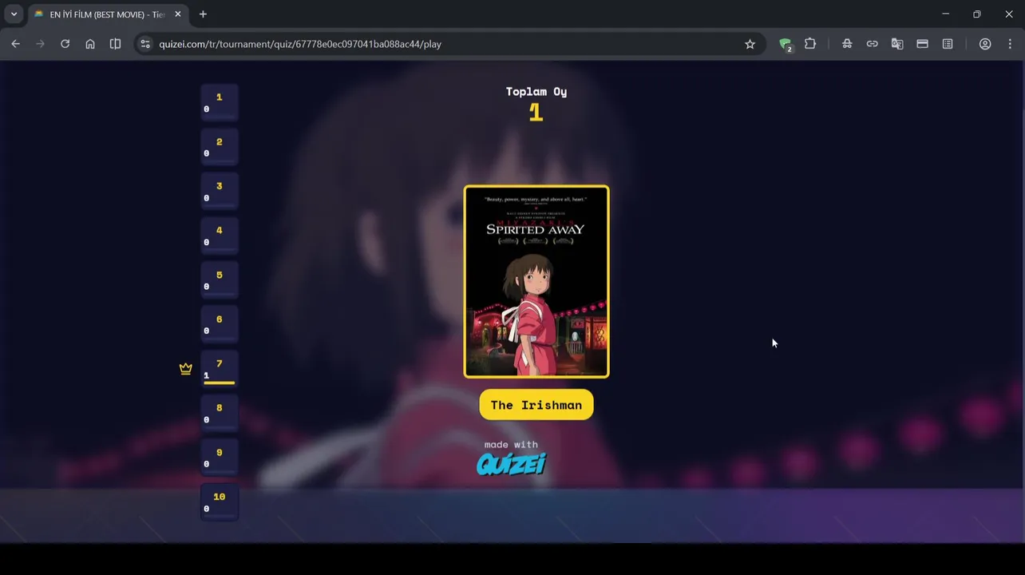1025x575 pixels.
Task: Open a new browser tab
Action: 203,14
